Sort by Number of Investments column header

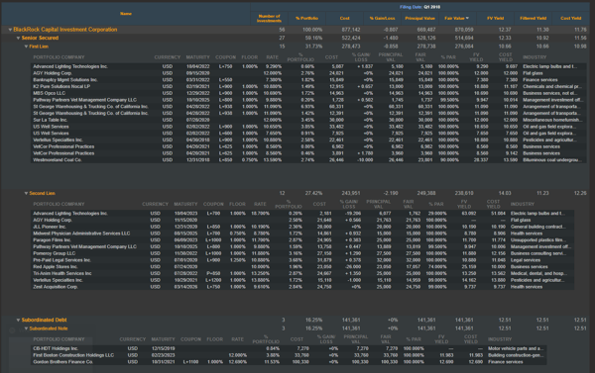pyautogui.click(x=269, y=18)
